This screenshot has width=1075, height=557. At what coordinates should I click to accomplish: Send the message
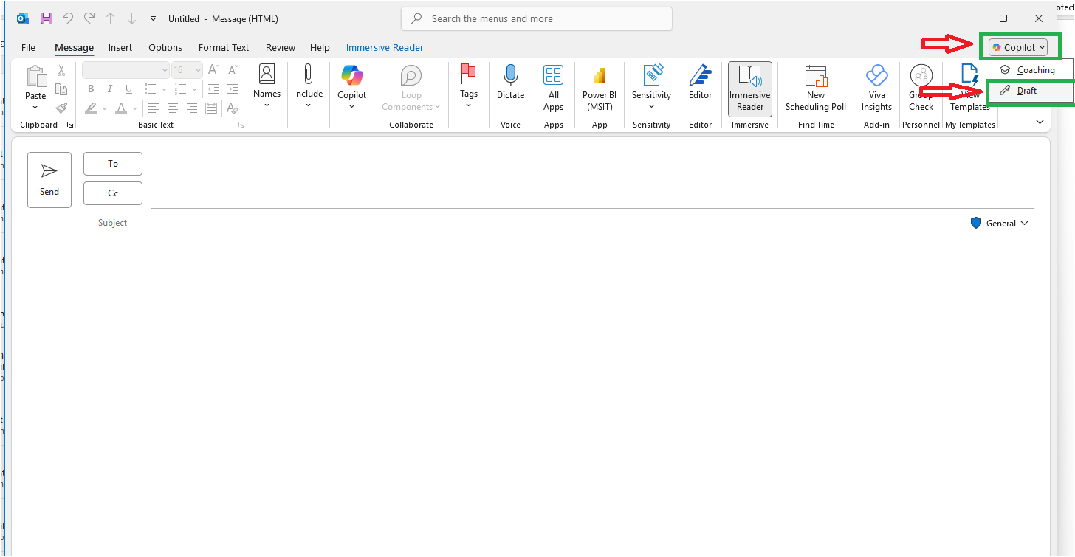49,180
